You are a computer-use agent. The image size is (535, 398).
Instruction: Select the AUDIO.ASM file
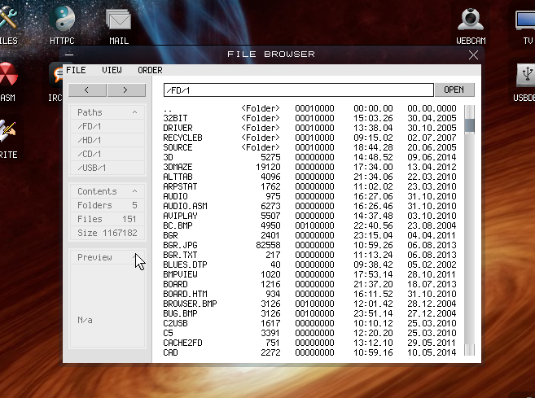click(309, 206)
